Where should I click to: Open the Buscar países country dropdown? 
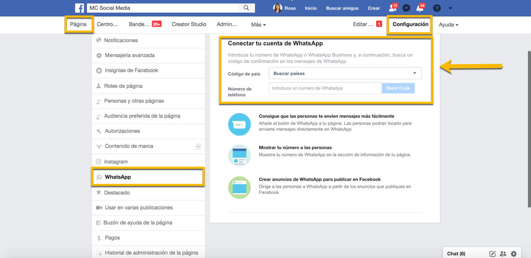click(345, 73)
